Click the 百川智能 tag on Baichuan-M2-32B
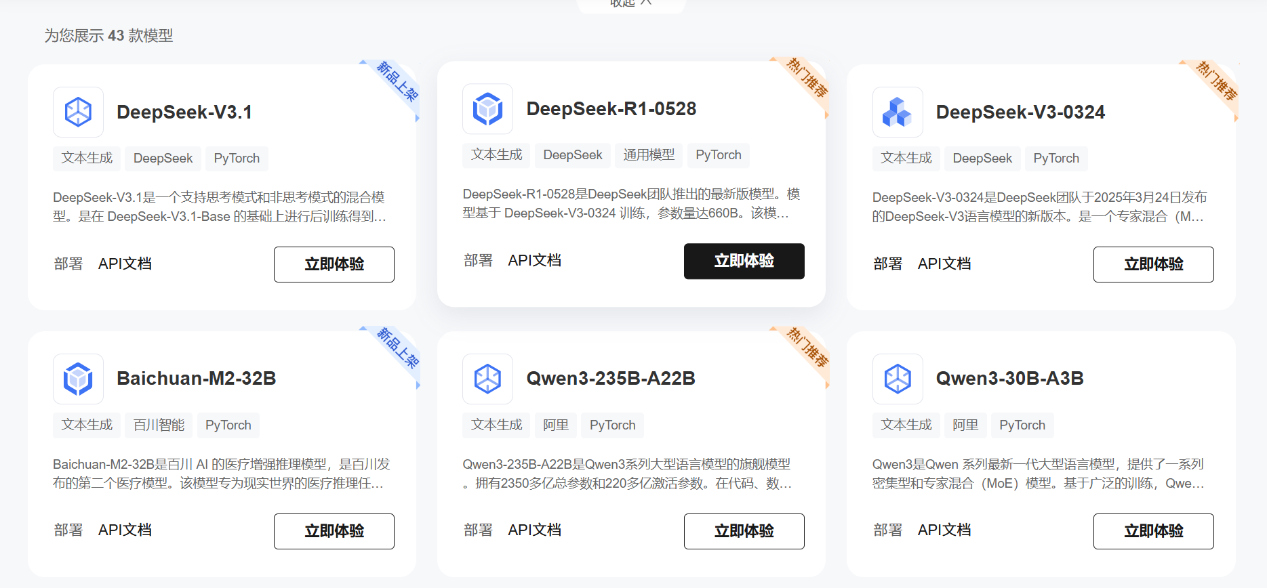The height and width of the screenshot is (588, 1267). pos(159,425)
